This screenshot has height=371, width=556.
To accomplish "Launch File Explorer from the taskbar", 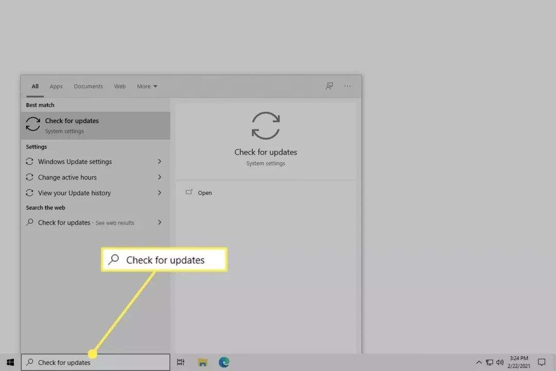I will click(x=202, y=362).
